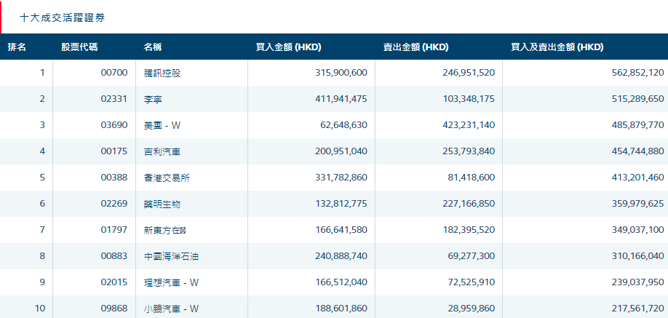Viewport: 668px width, 318px height.
Task: Click total amount 239,037,950
Action: (x=637, y=282)
